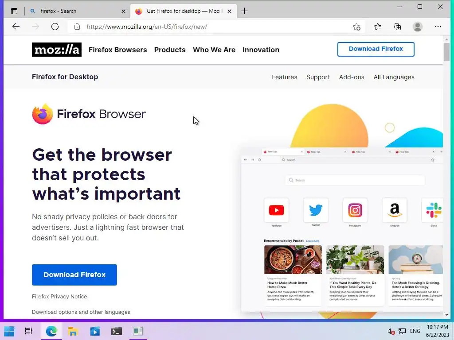Click the ENG language indicator
Screen dimensions: 454x340
click(415, 331)
